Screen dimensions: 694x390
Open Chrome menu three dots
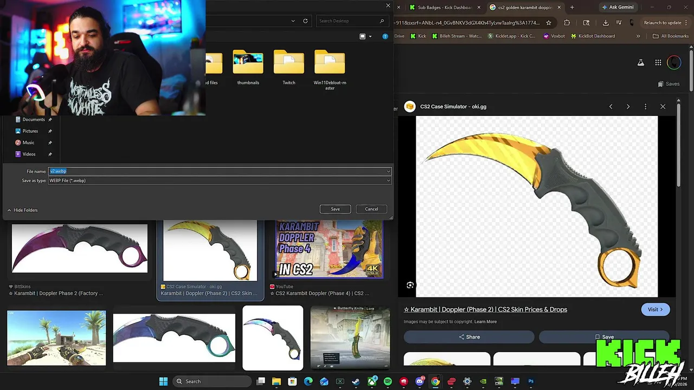point(686,23)
